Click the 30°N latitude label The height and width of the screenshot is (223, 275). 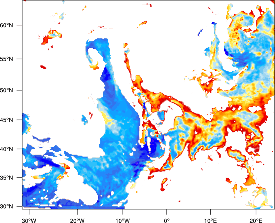coord(7,207)
